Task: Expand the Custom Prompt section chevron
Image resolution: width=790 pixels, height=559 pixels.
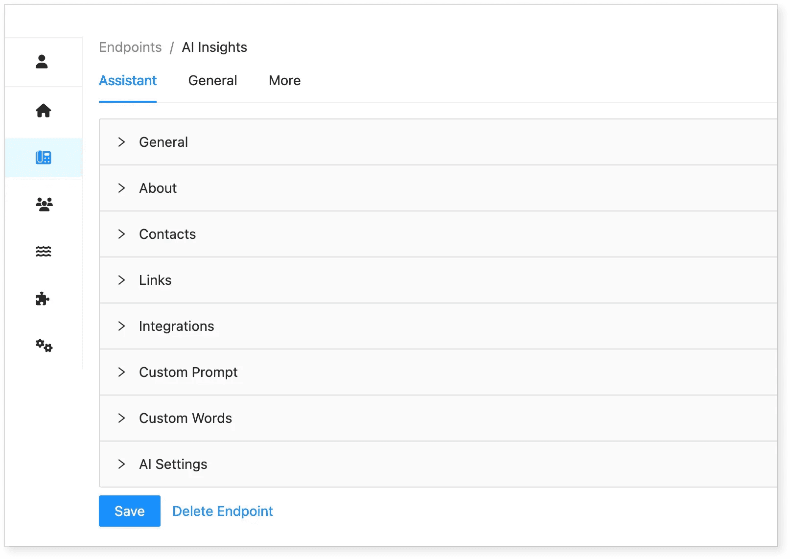Action: pos(121,372)
